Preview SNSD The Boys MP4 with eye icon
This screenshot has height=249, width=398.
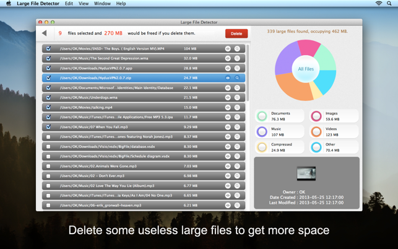click(x=228, y=48)
